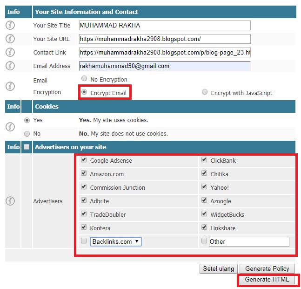
Task: Toggle the Chitika checkbox
Action: click(x=204, y=173)
